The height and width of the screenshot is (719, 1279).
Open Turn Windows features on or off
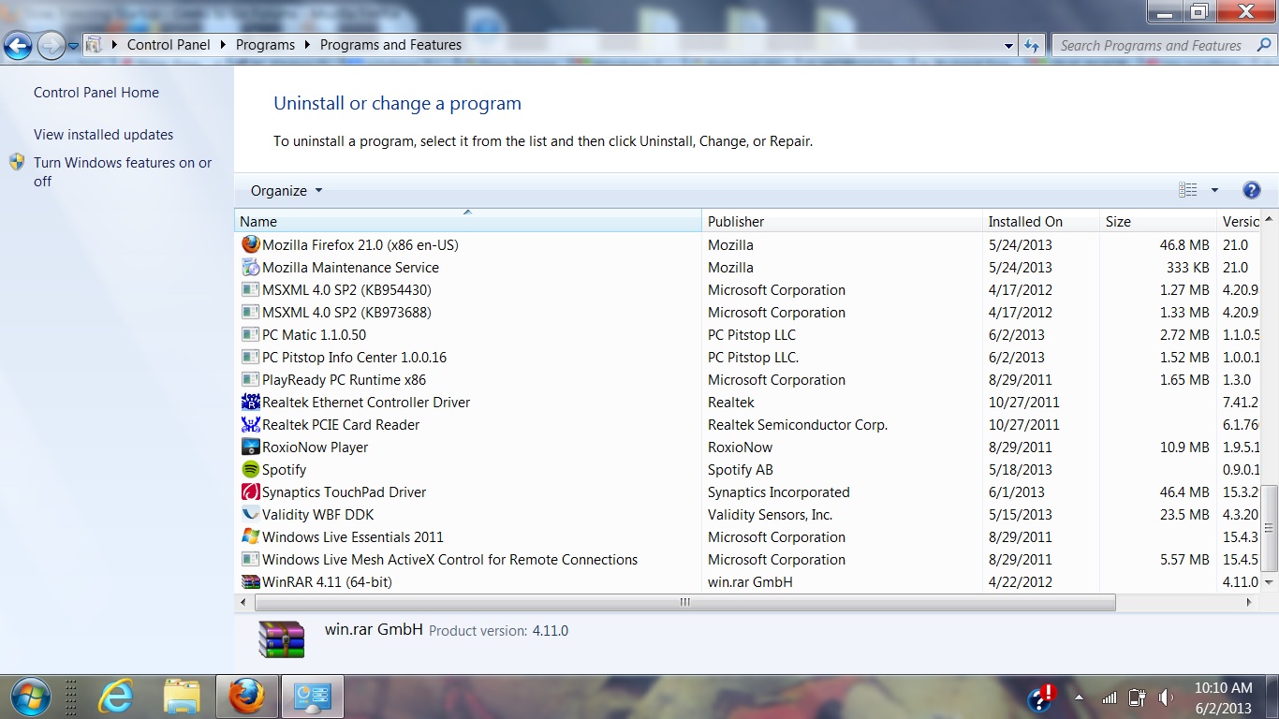pos(123,171)
